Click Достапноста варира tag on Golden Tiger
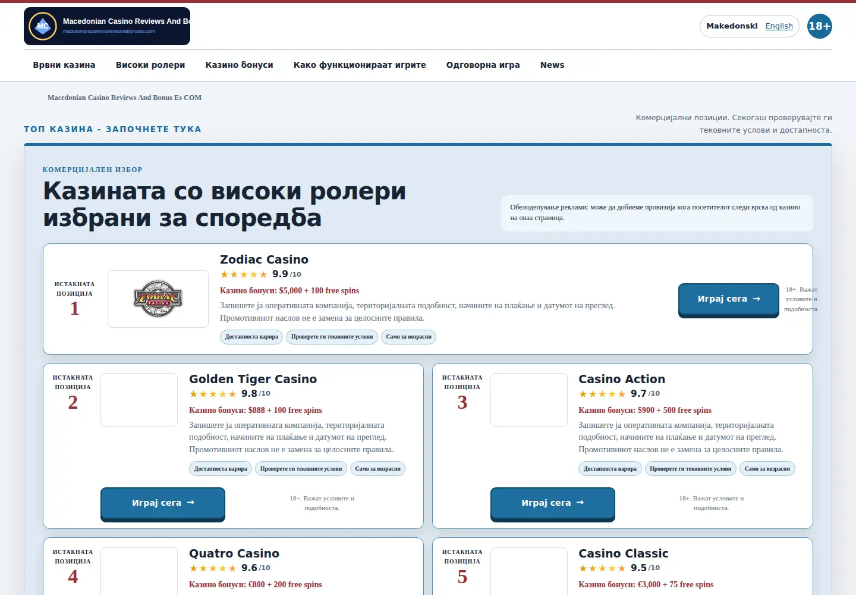The image size is (856, 595). click(221, 469)
